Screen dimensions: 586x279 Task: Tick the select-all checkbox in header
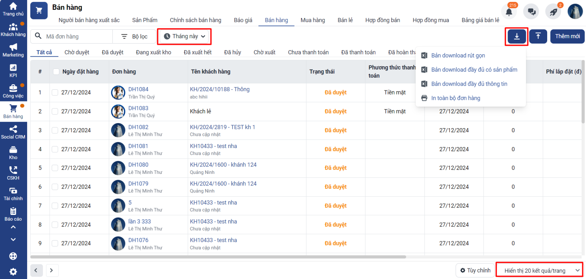pos(56,72)
